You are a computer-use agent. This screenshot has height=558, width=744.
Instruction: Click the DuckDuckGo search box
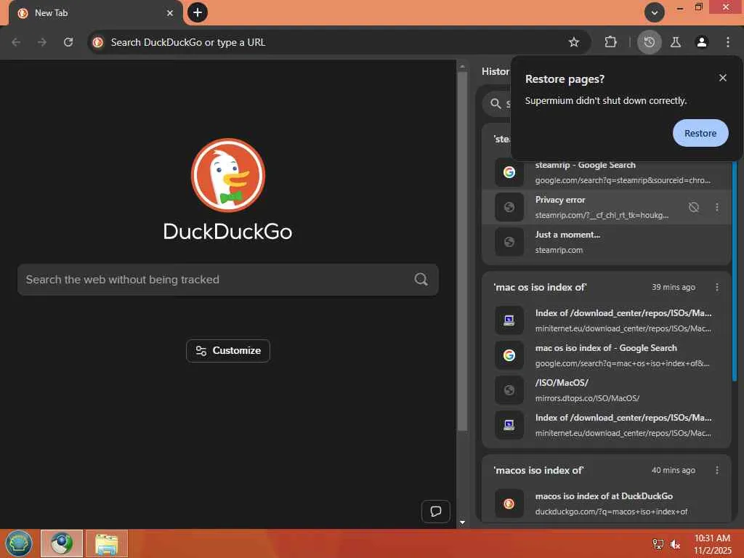coord(227,280)
